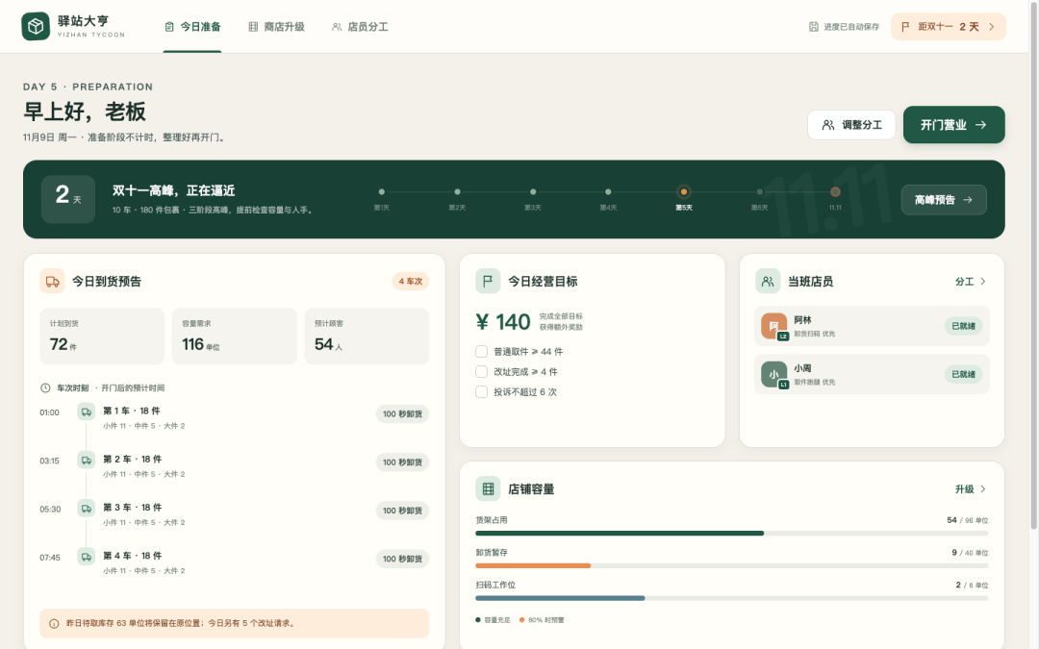The width and height of the screenshot is (1039, 649).
Task: Click the 100 秒卸货 tag for 第 3 车
Action: point(402,511)
